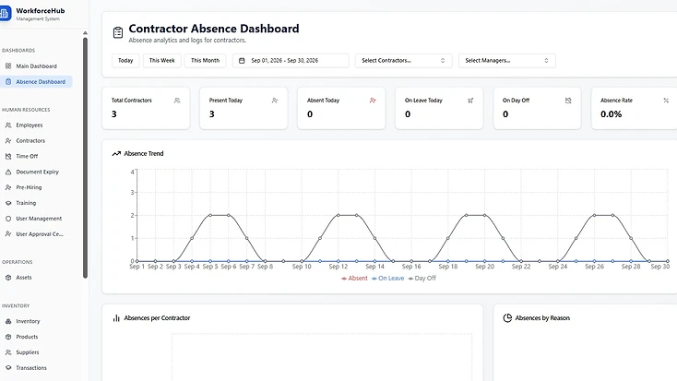Click the sidebar vertical scrollbar thumb
Image resolution: width=677 pixels, height=381 pixels.
[x=85, y=158]
